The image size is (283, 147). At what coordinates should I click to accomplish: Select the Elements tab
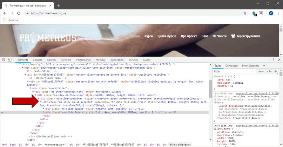23,60
